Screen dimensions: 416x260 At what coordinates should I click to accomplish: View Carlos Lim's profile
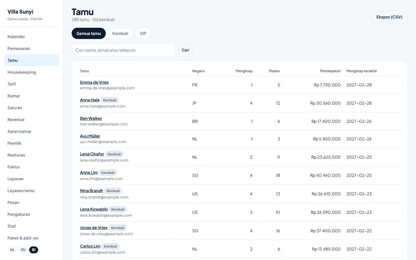pyautogui.click(x=90, y=246)
